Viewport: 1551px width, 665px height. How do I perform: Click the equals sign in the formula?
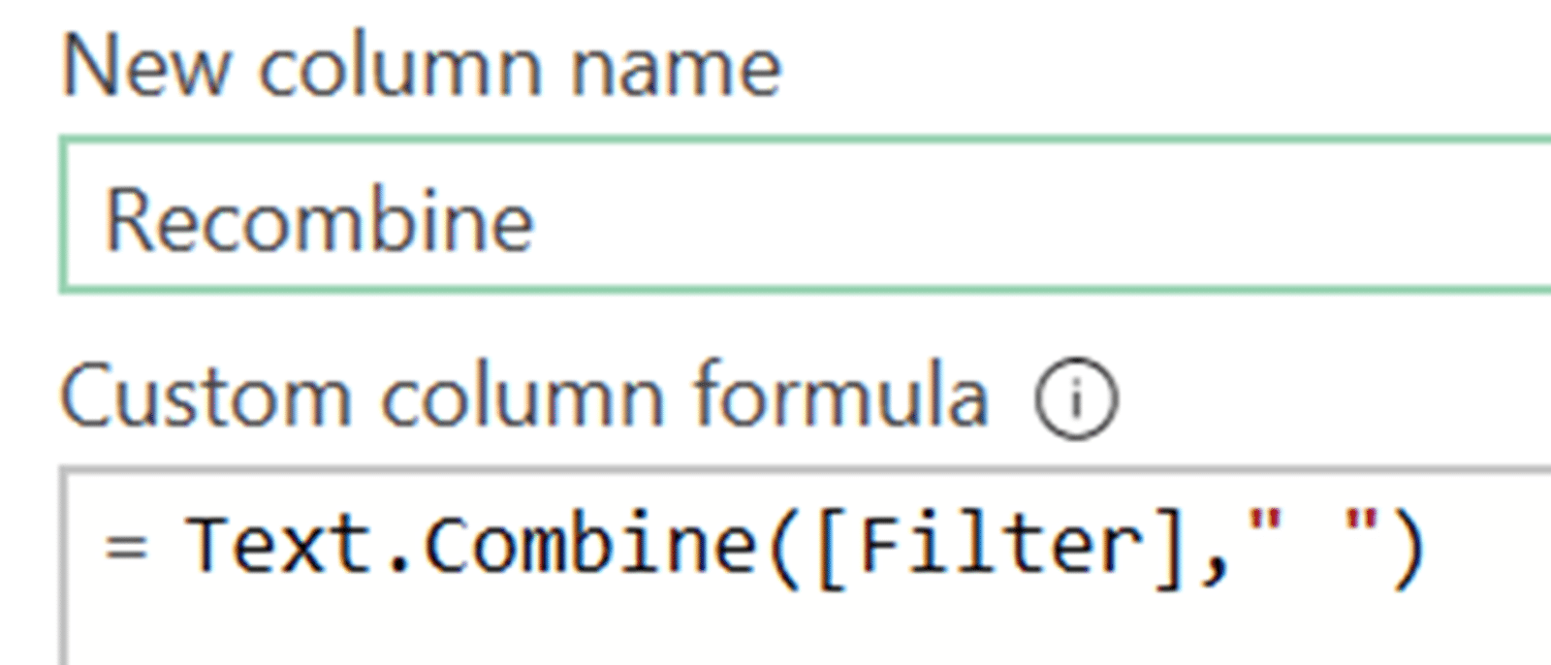[x=127, y=546]
